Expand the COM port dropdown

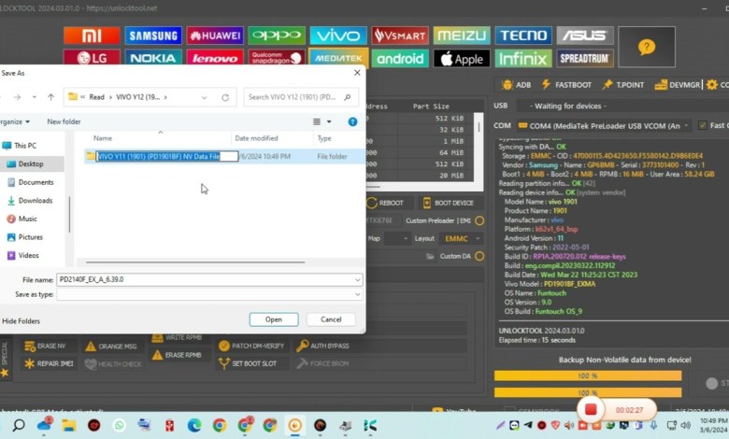pyautogui.click(x=688, y=125)
